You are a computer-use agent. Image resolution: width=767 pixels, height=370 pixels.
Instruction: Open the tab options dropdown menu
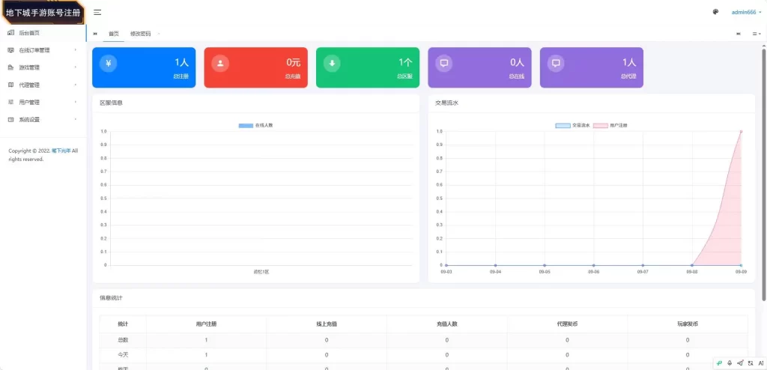757,34
